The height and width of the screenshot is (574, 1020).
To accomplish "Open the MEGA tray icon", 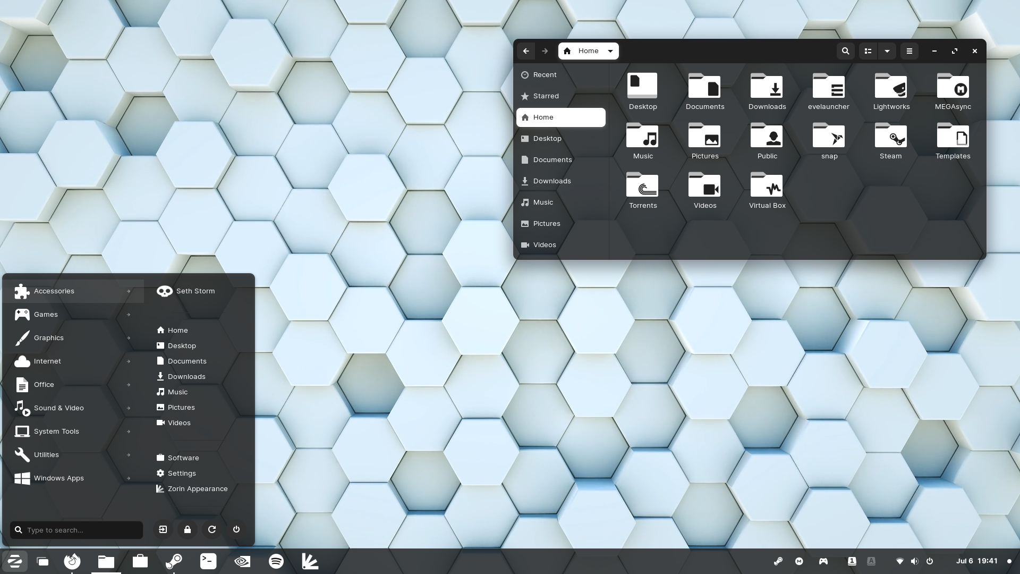I will click(x=799, y=561).
